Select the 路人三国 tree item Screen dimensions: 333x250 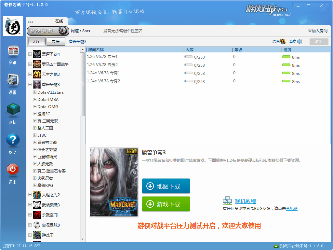45,128
